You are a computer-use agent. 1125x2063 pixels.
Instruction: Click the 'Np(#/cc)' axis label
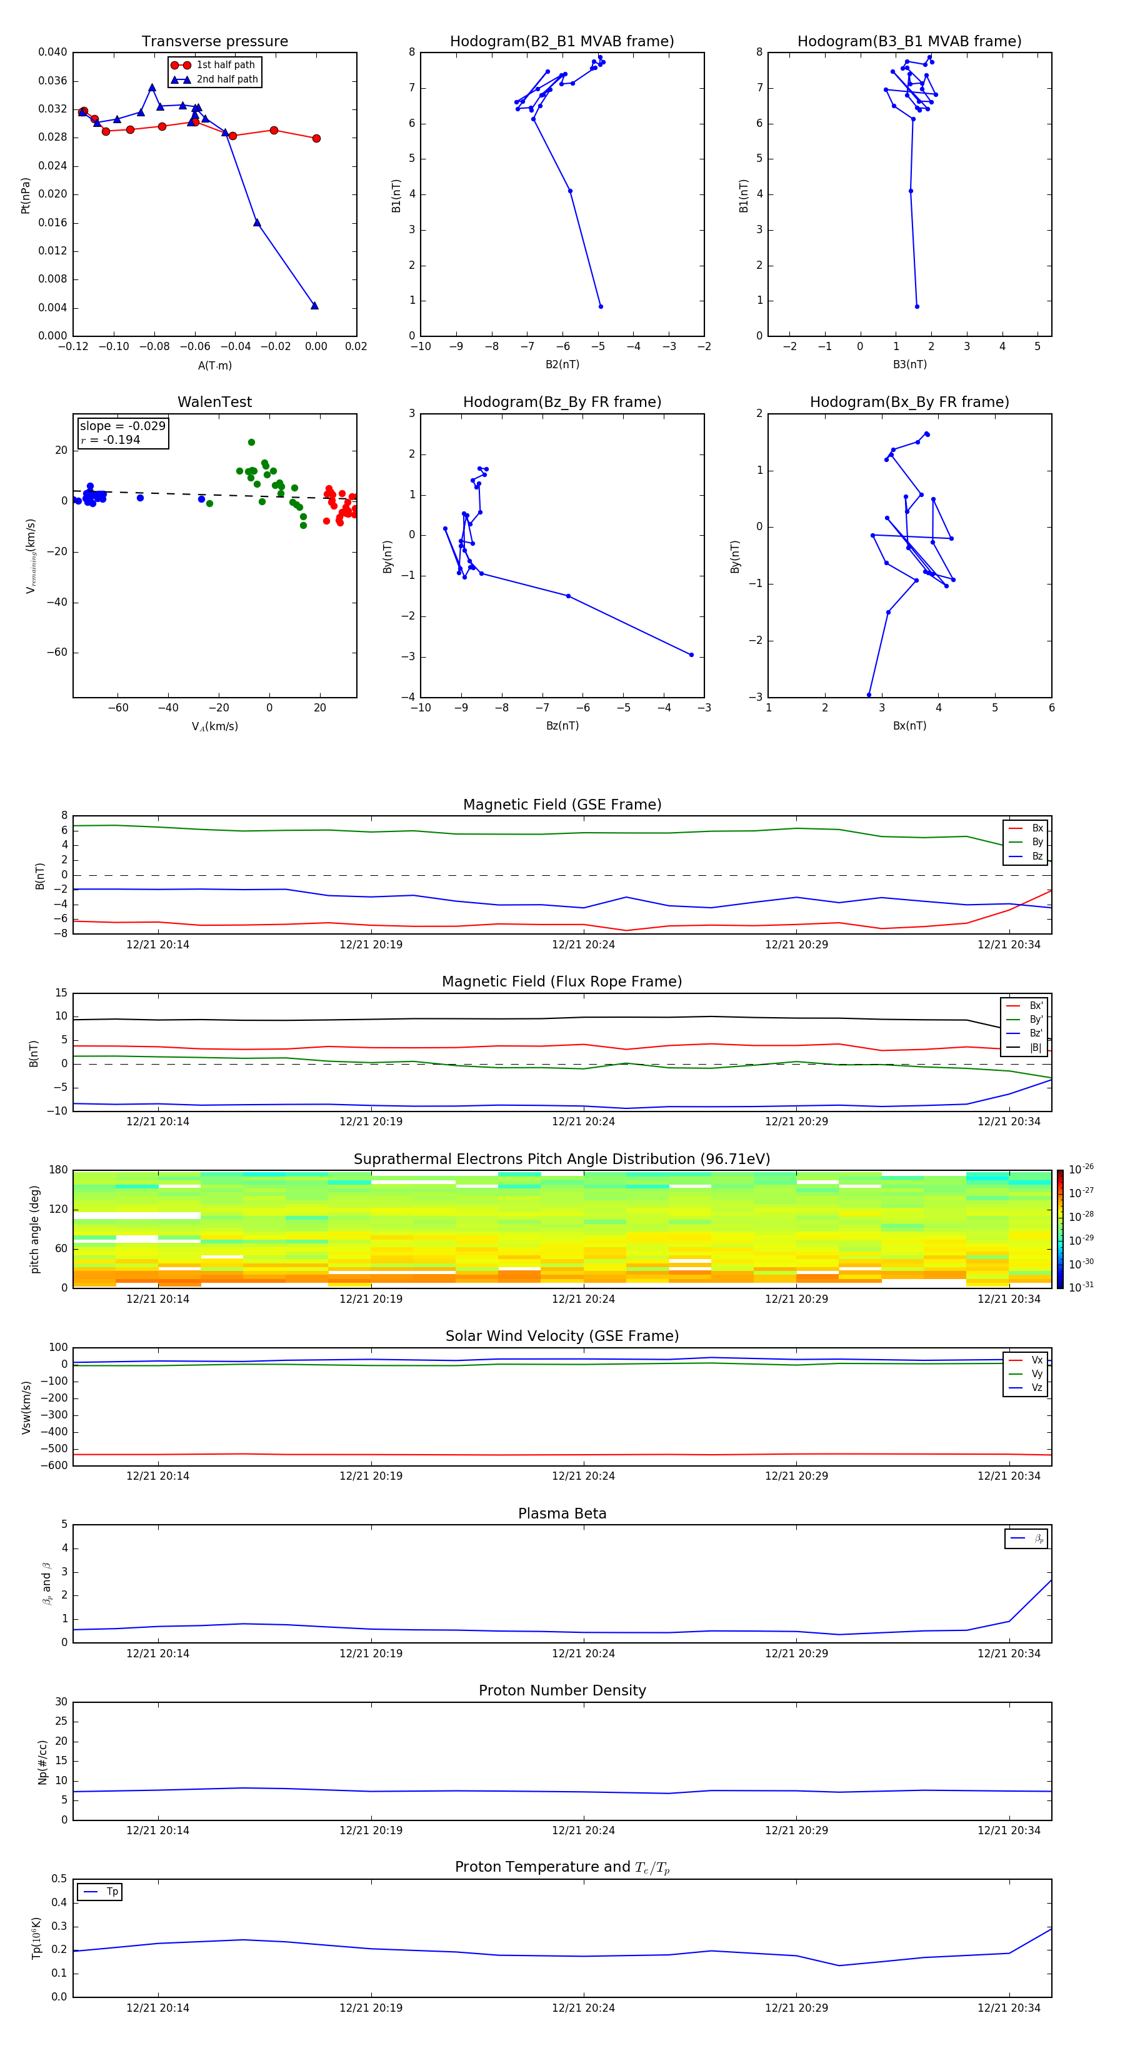point(43,1762)
